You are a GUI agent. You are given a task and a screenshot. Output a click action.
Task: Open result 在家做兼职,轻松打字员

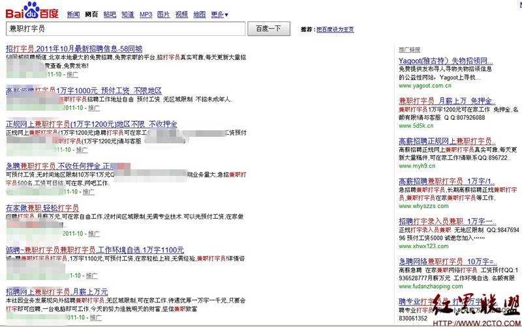tap(42, 208)
